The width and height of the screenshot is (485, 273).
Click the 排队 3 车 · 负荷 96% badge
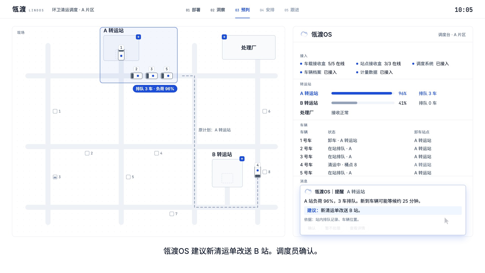(x=155, y=89)
